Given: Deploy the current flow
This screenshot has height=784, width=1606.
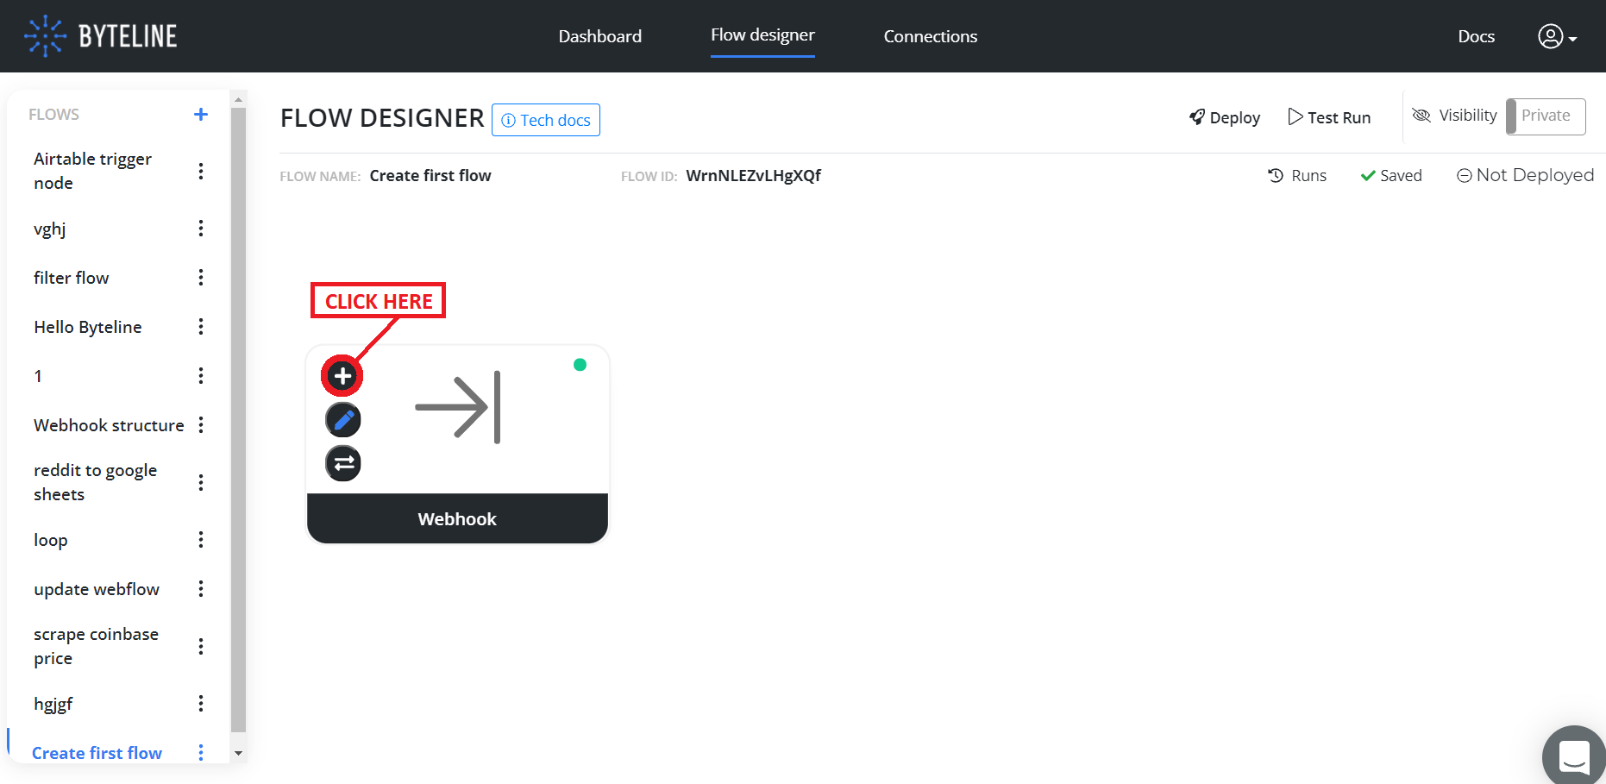Looking at the screenshot, I should coord(1225,117).
